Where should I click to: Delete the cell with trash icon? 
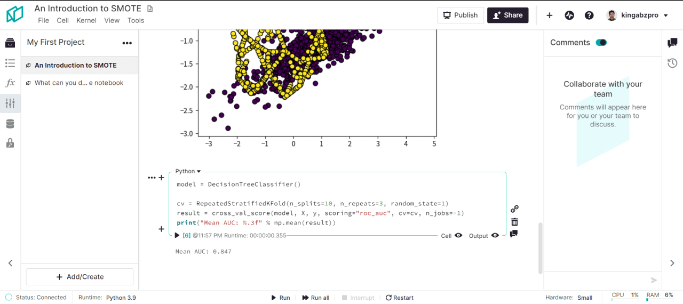click(514, 222)
